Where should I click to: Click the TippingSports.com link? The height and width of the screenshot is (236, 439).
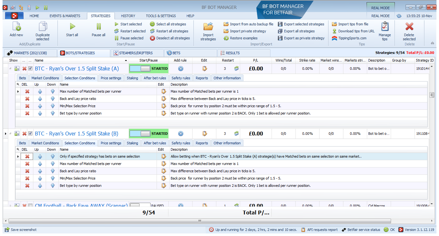pyautogui.click(x=349, y=38)
